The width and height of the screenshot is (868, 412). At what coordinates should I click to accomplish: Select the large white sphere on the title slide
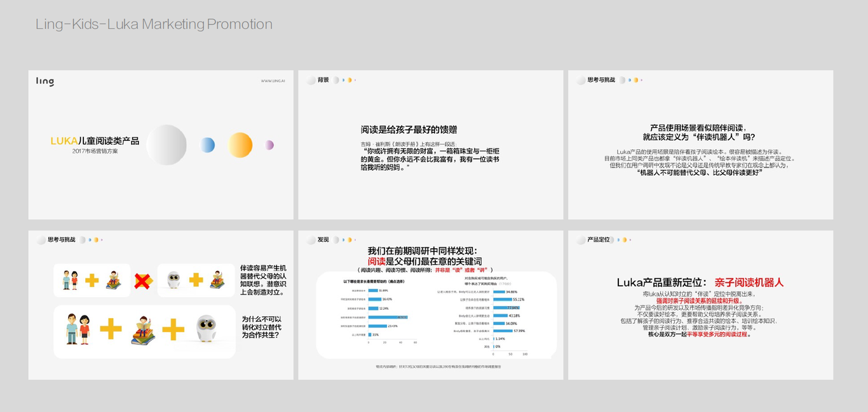[166, 145]
